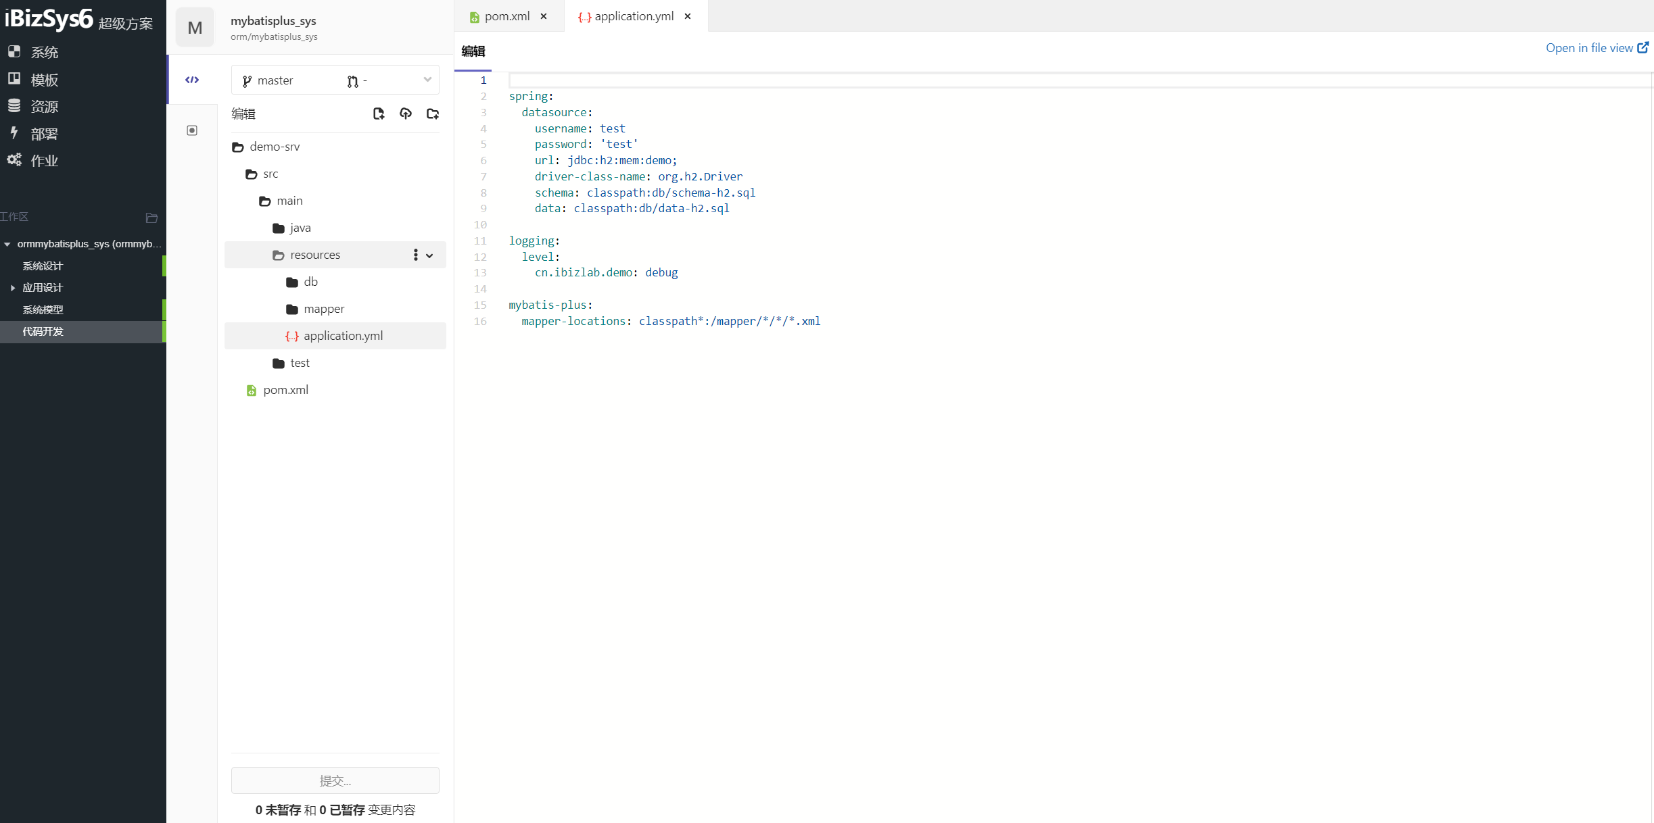Click the '0 未暂存' unstaged changes text

[278, 810]
